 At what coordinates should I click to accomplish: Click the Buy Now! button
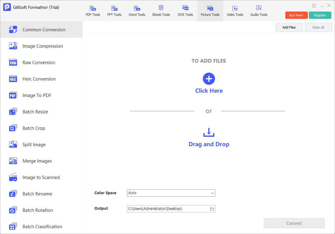(x=296, y=15)
